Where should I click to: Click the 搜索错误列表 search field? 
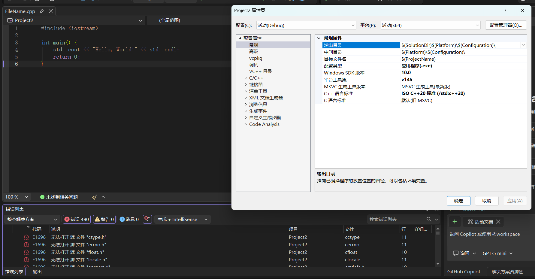click(x=396, y=220)
